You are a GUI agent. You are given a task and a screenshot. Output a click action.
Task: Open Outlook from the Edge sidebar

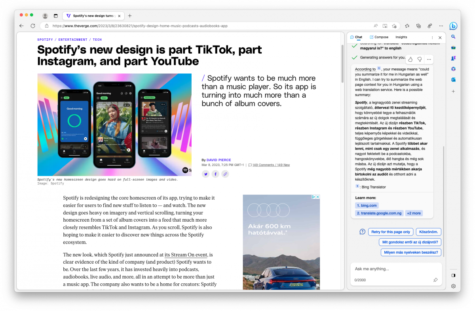point(453,79)
